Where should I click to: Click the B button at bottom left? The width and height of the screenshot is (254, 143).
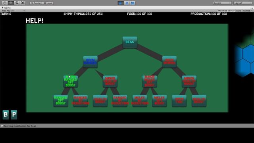pos(6,115)
